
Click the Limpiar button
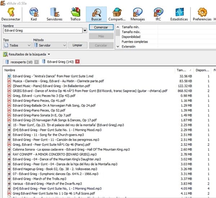click(x=78, y=45)
